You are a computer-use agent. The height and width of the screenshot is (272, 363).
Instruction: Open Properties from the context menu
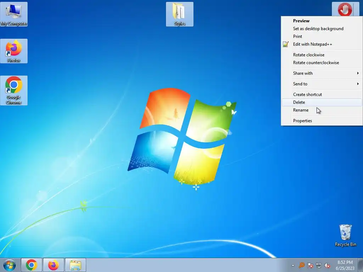pos(322,121)
